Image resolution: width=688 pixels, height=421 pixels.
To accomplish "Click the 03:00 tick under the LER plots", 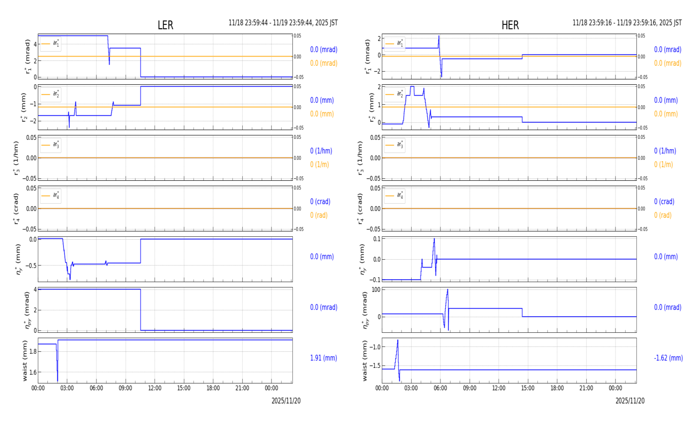I will 67,388.
